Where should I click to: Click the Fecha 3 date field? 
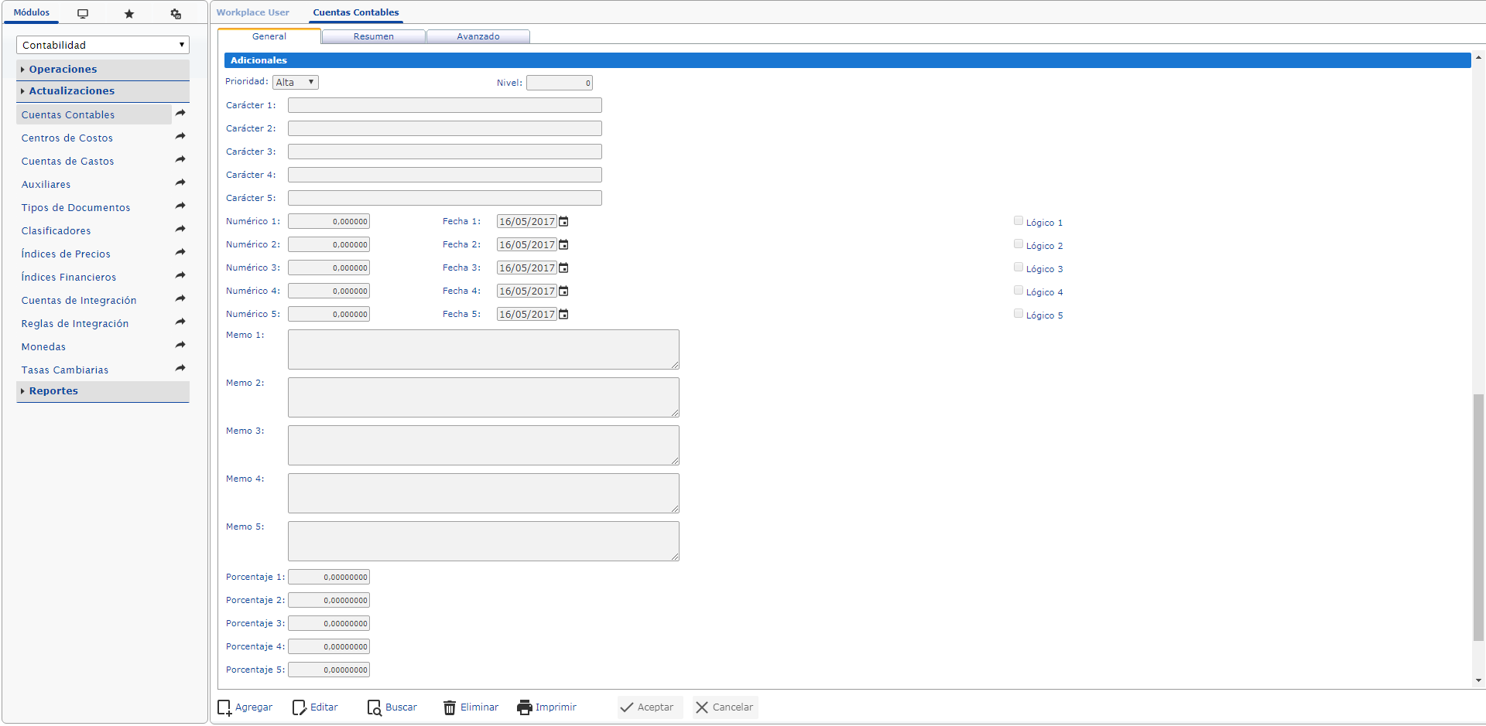[x=527, y=268]
